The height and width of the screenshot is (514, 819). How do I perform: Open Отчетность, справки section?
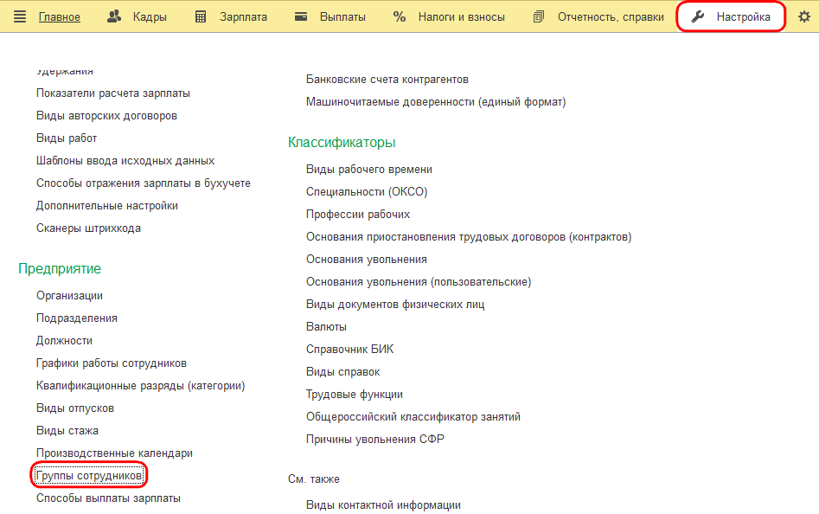click(x=611, y=17)
